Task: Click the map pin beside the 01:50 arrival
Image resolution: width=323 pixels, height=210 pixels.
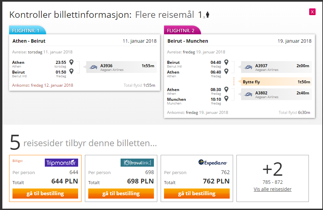Action: [71, 71]
